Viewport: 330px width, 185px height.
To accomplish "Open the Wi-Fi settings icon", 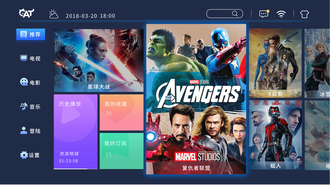I will coord(281,14).
